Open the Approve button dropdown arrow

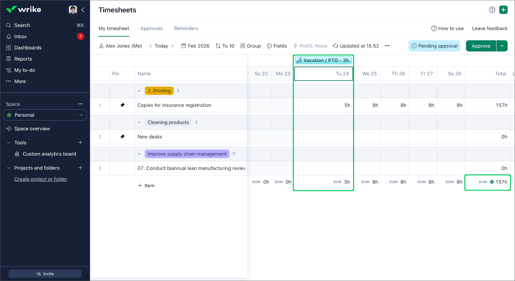click(x=502, y=46)
